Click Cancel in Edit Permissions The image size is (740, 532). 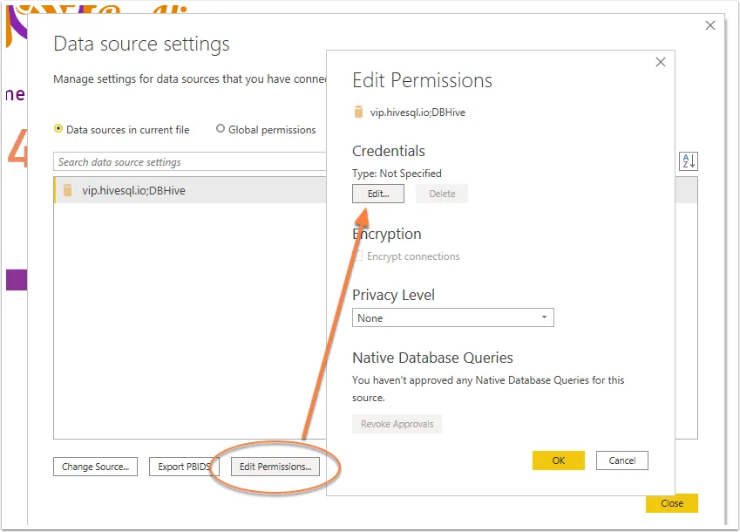(622, 460)
